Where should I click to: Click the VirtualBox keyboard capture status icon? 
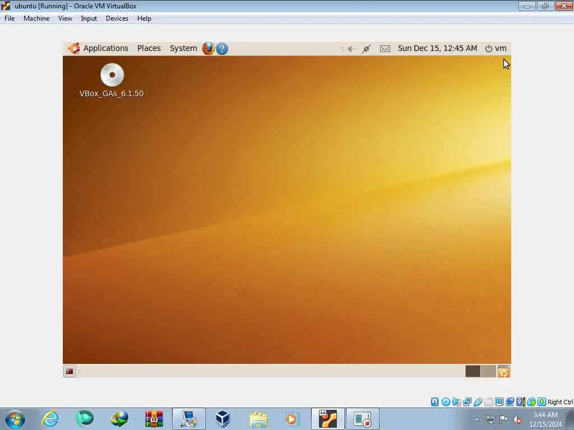(542, 402)
